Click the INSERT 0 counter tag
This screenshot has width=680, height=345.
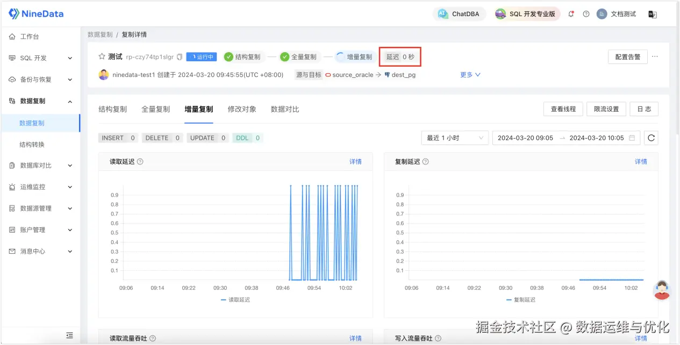click(x=118, y=138)
